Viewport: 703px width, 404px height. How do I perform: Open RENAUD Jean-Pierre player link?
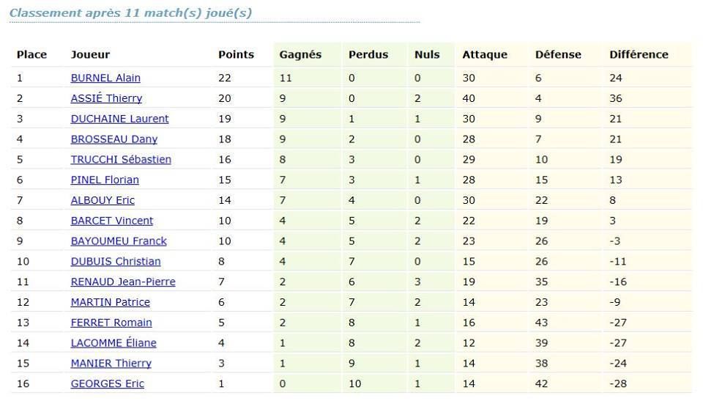123,282
